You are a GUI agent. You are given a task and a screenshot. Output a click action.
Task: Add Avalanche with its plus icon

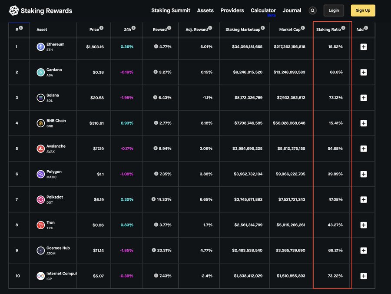pos(364,149)
